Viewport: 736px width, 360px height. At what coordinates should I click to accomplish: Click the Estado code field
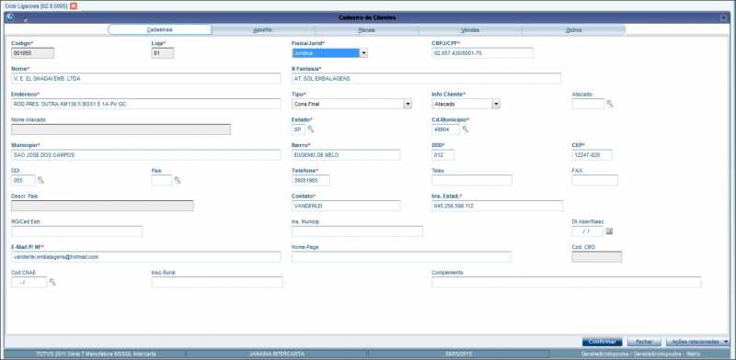tap(298, 129)
